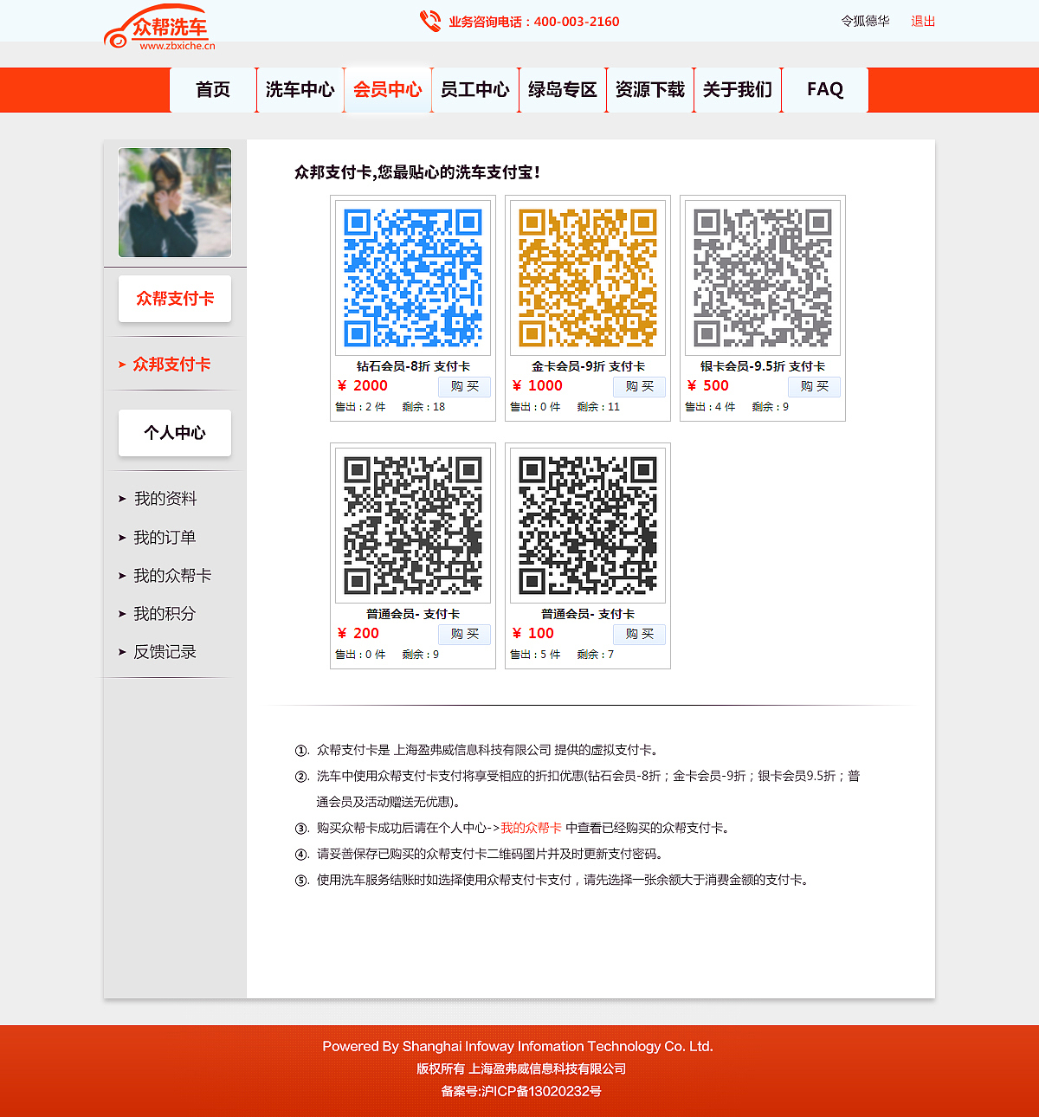Open 我的订单 in the sidebar
1039x1117 pixels.
pos(165,538)
